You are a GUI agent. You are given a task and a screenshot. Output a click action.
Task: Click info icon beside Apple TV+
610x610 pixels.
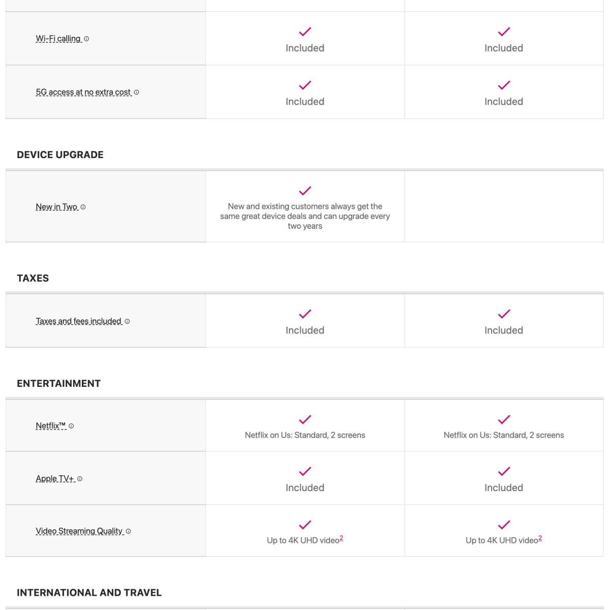pyautogui.click(x=80, y=479)
